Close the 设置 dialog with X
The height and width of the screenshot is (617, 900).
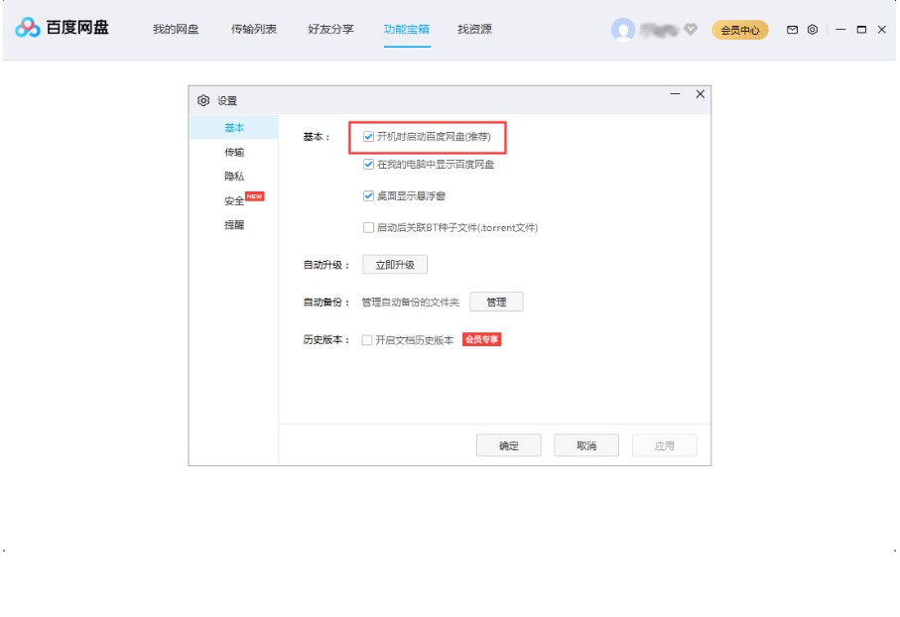point(701,94)
